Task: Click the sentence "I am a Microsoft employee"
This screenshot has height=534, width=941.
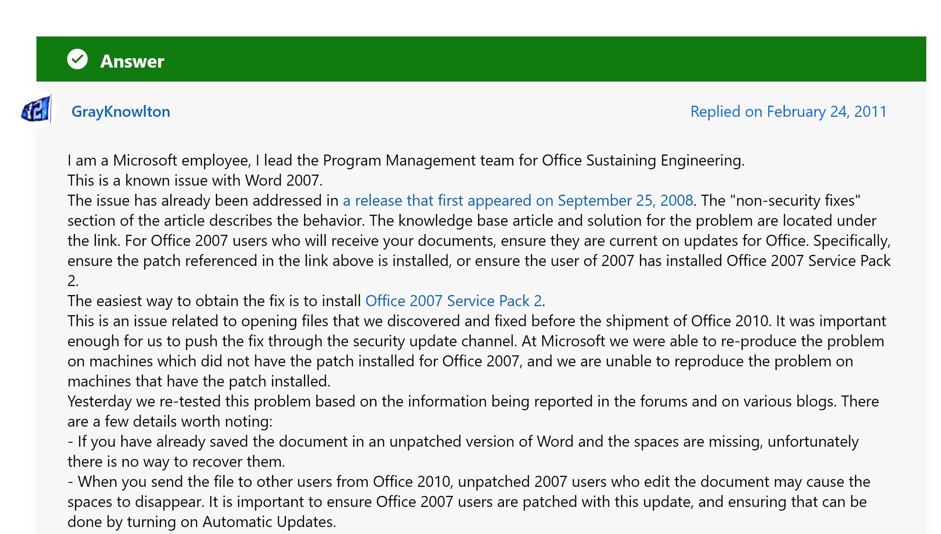Action: coord(159,161)
